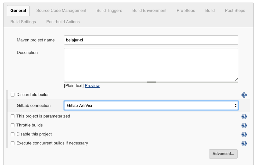The height and width of the screenshot is (165, 256).
Task: Switch to Pre Steps tab
Action: [x=186, y=11]
